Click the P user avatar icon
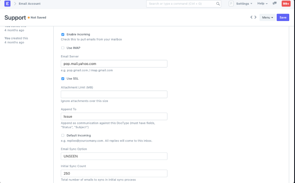 [x=231, y=4]
